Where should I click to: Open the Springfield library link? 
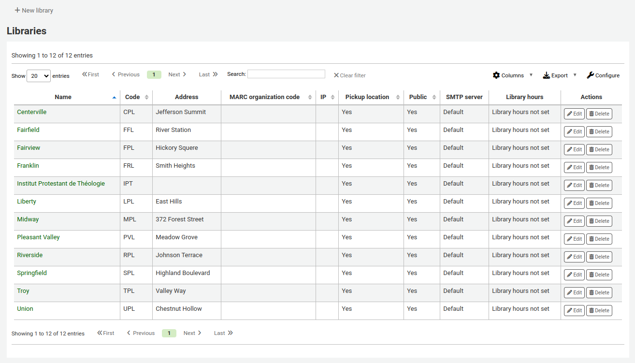coord(32,273)
